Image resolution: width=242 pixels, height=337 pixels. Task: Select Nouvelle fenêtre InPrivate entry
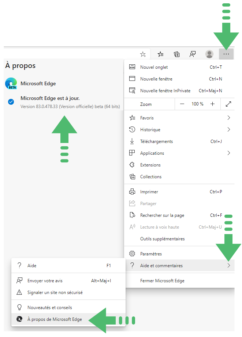(179, 90)
